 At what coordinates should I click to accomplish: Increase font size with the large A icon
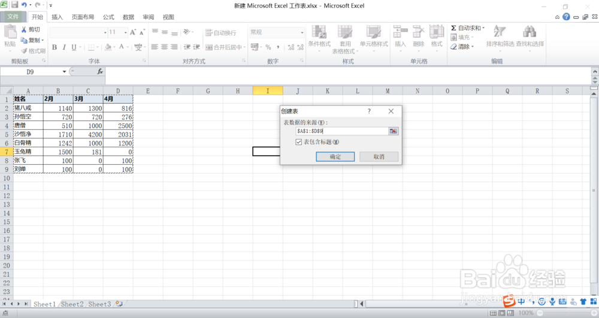tap(132, 32)
